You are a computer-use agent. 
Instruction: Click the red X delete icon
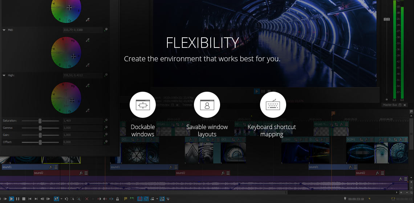coord(87,199)
